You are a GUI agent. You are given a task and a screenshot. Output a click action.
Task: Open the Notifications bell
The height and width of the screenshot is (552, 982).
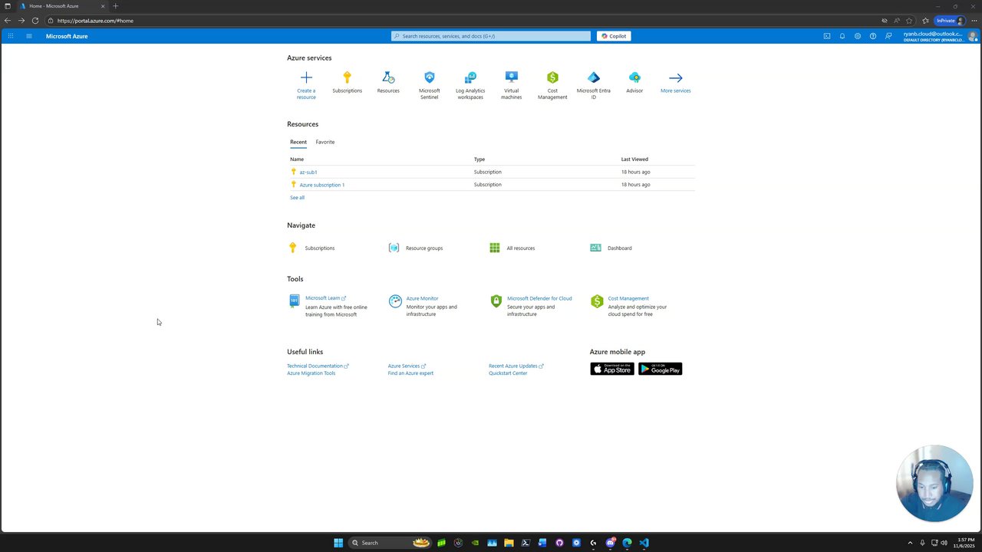(x=842, y=36)
